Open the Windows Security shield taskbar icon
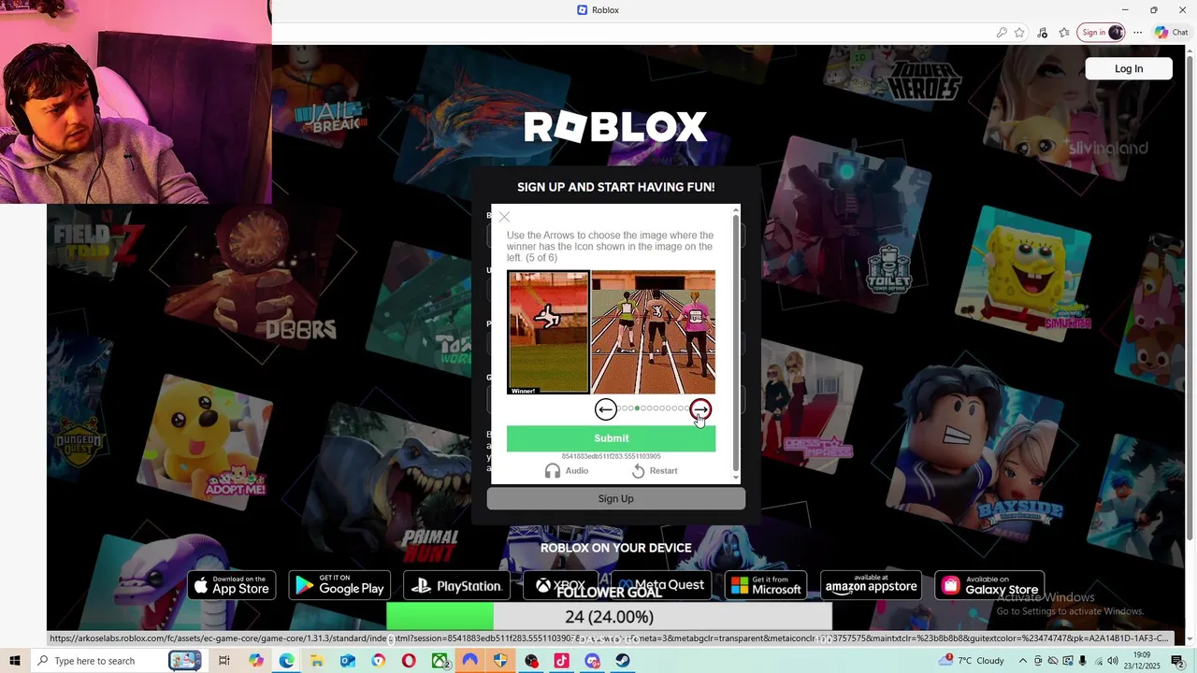The width and height of the screenshot is (1197, 673). [x=500, y=661]
